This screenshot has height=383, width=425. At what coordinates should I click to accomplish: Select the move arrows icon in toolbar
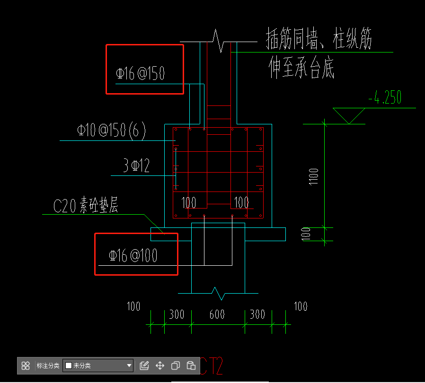[x=160, y=366]
